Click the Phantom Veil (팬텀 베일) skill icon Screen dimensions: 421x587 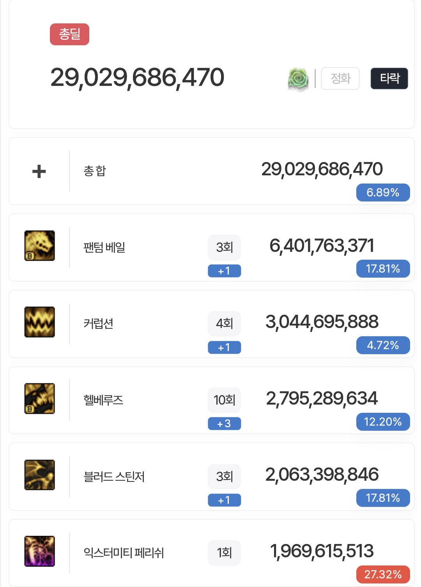point(39,246)
